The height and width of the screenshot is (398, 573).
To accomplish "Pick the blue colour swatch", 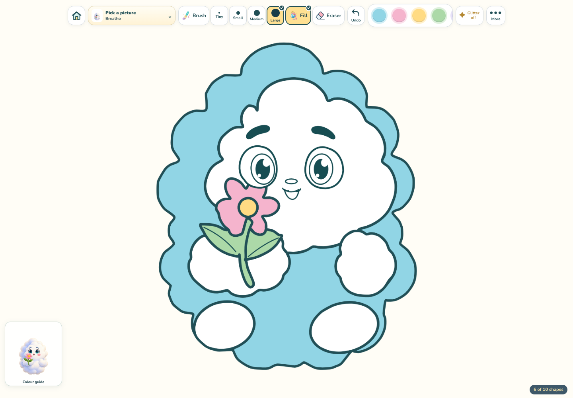I will pos(379,16).
